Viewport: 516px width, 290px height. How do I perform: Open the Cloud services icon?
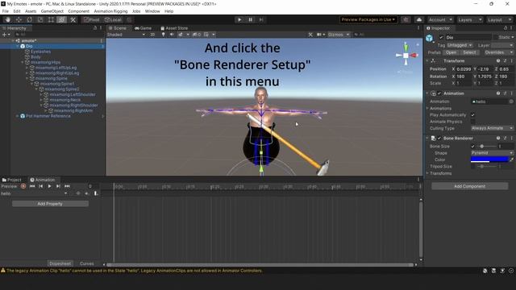point(419,19)
